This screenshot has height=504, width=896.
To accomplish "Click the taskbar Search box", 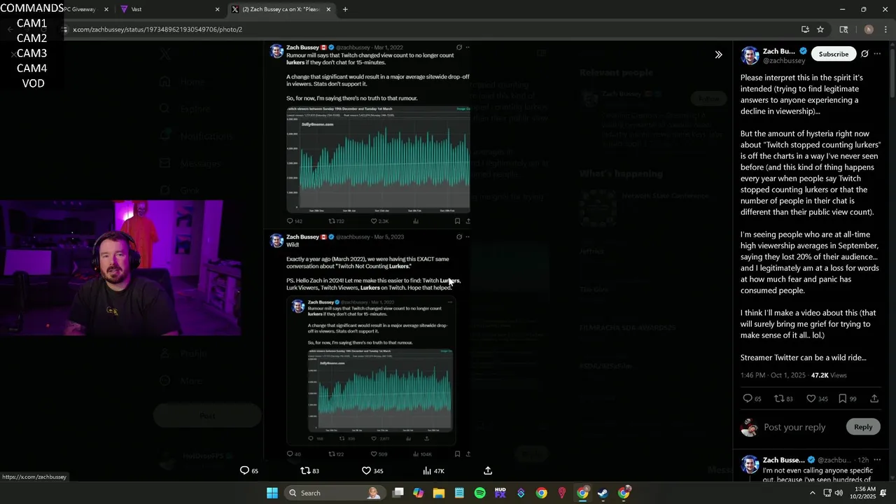I will click(335, 493).
